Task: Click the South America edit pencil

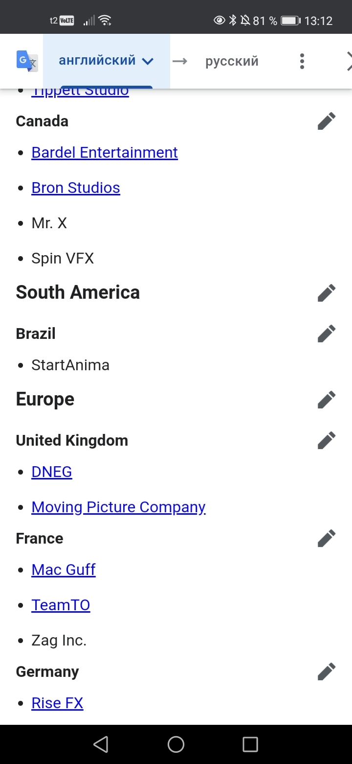Action: click(327, 292)
